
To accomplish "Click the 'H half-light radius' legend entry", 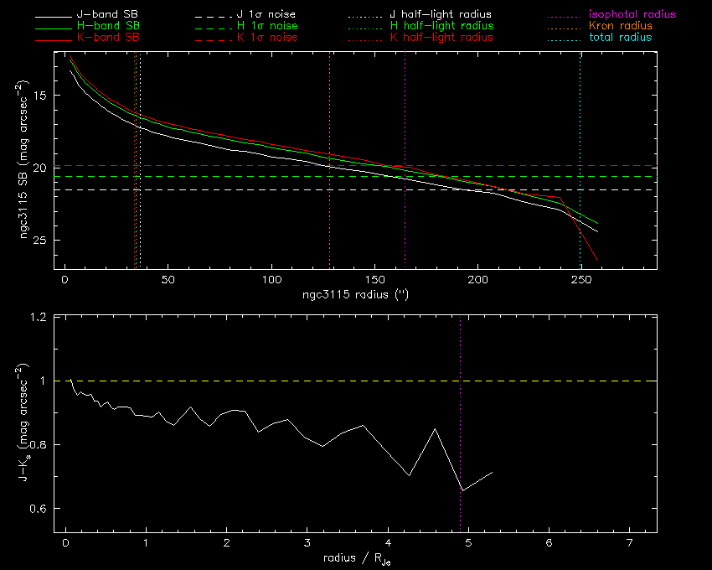I will [x=442, y=27].
